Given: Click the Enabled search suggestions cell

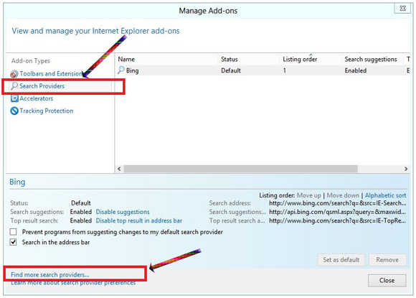Looking at the screenshot, I should tap(356, 70).
